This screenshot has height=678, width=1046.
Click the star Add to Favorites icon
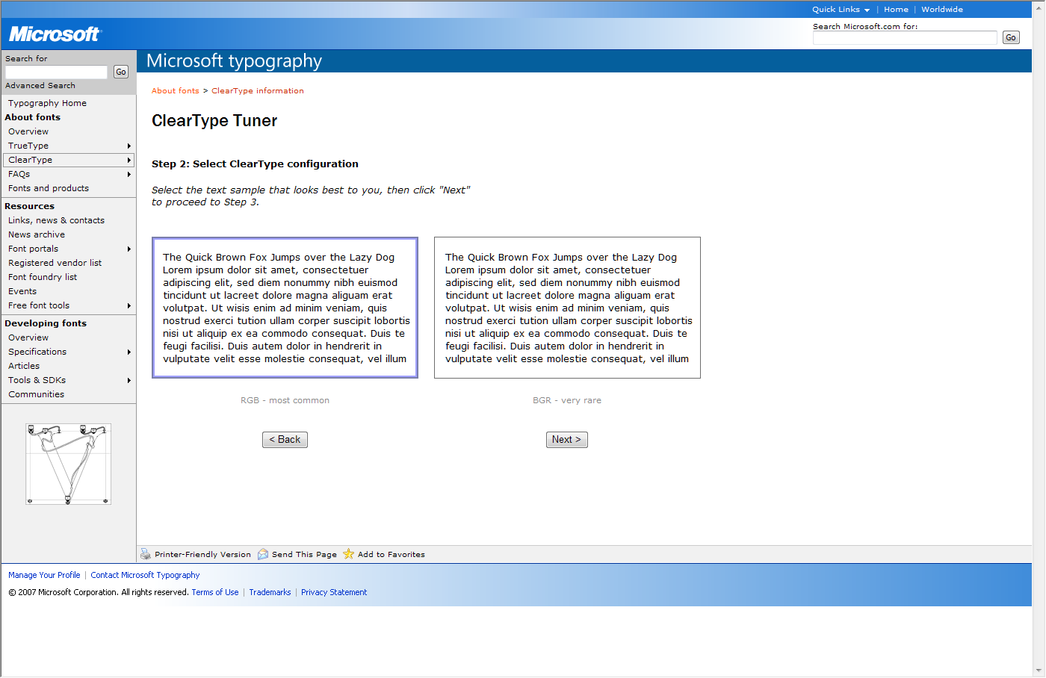point(348,554)
